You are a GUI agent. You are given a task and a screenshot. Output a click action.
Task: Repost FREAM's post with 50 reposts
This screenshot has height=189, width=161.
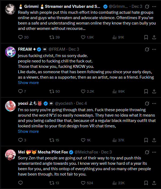point(53,91)
